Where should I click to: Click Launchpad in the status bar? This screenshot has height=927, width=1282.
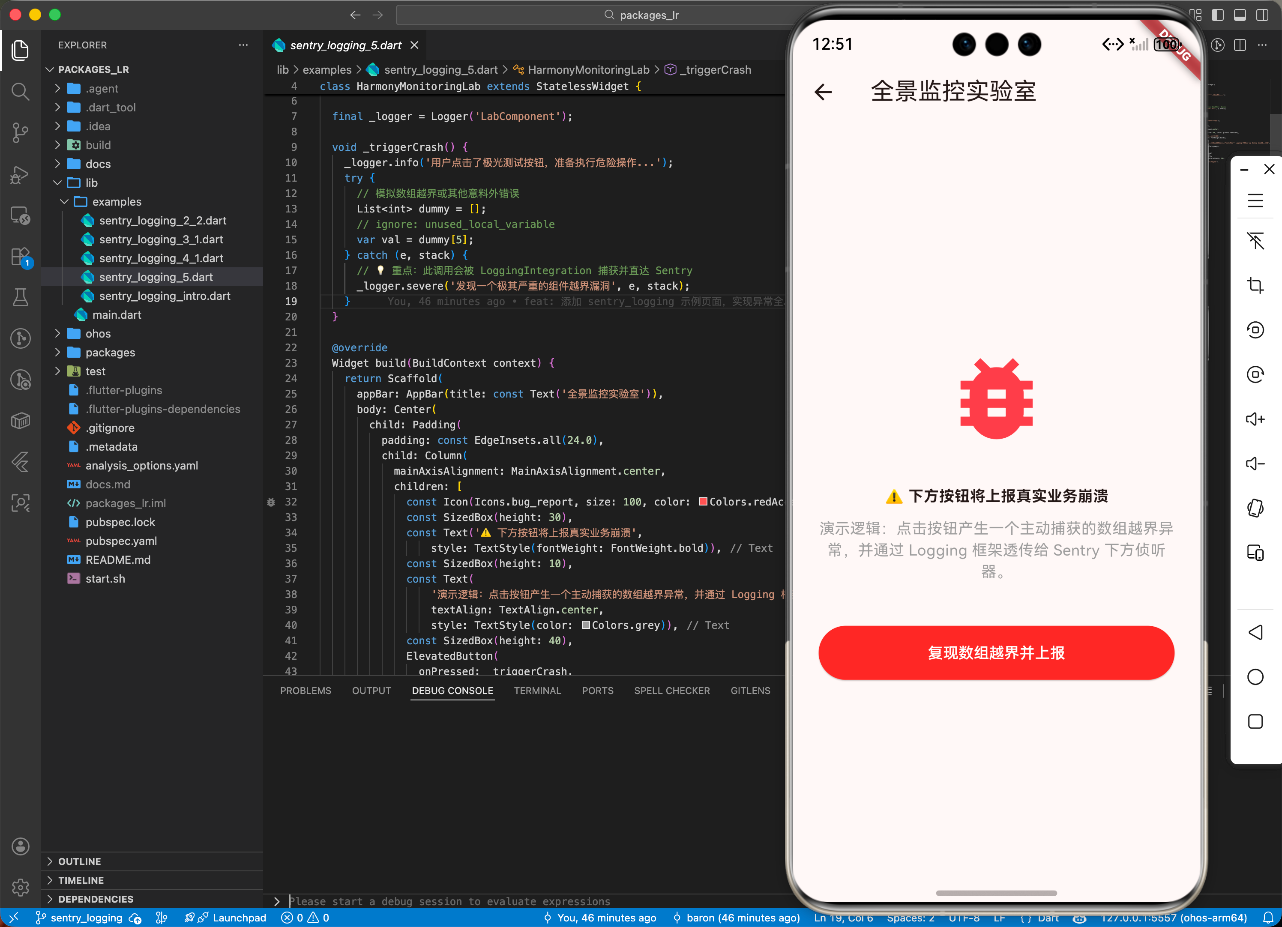(239, 918)
